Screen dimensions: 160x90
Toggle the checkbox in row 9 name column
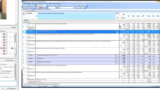tap(37, 63)
